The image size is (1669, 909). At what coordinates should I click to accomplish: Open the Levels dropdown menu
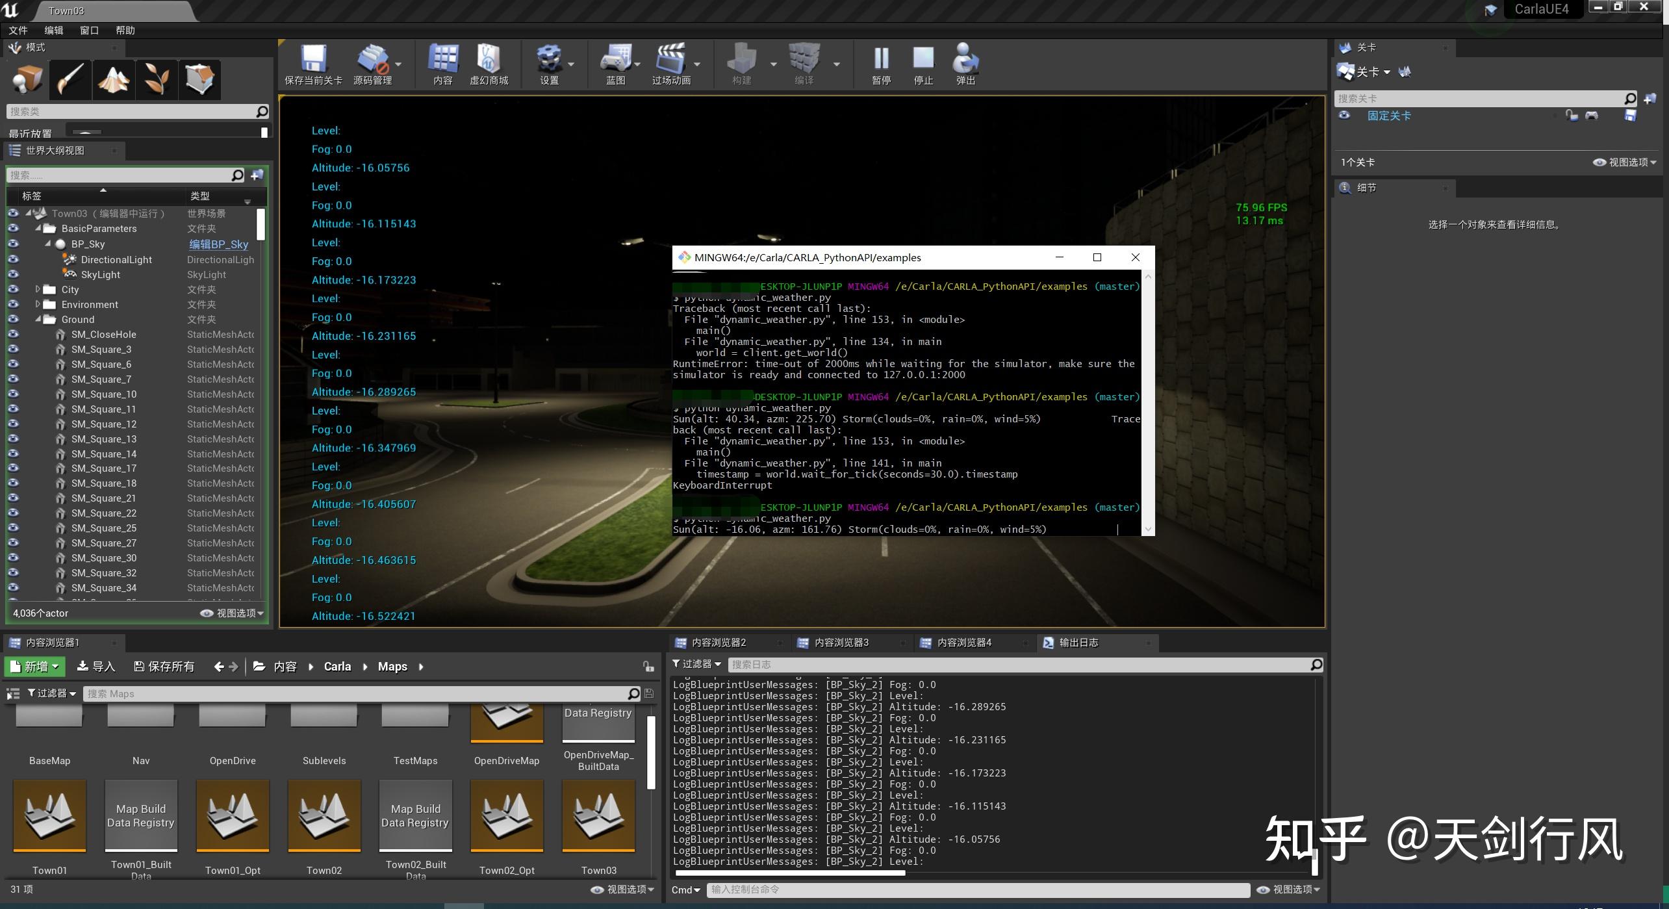coord(1364,72)
